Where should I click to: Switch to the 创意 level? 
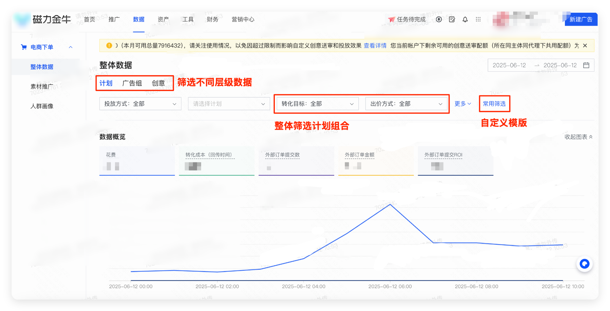(159, 83)
